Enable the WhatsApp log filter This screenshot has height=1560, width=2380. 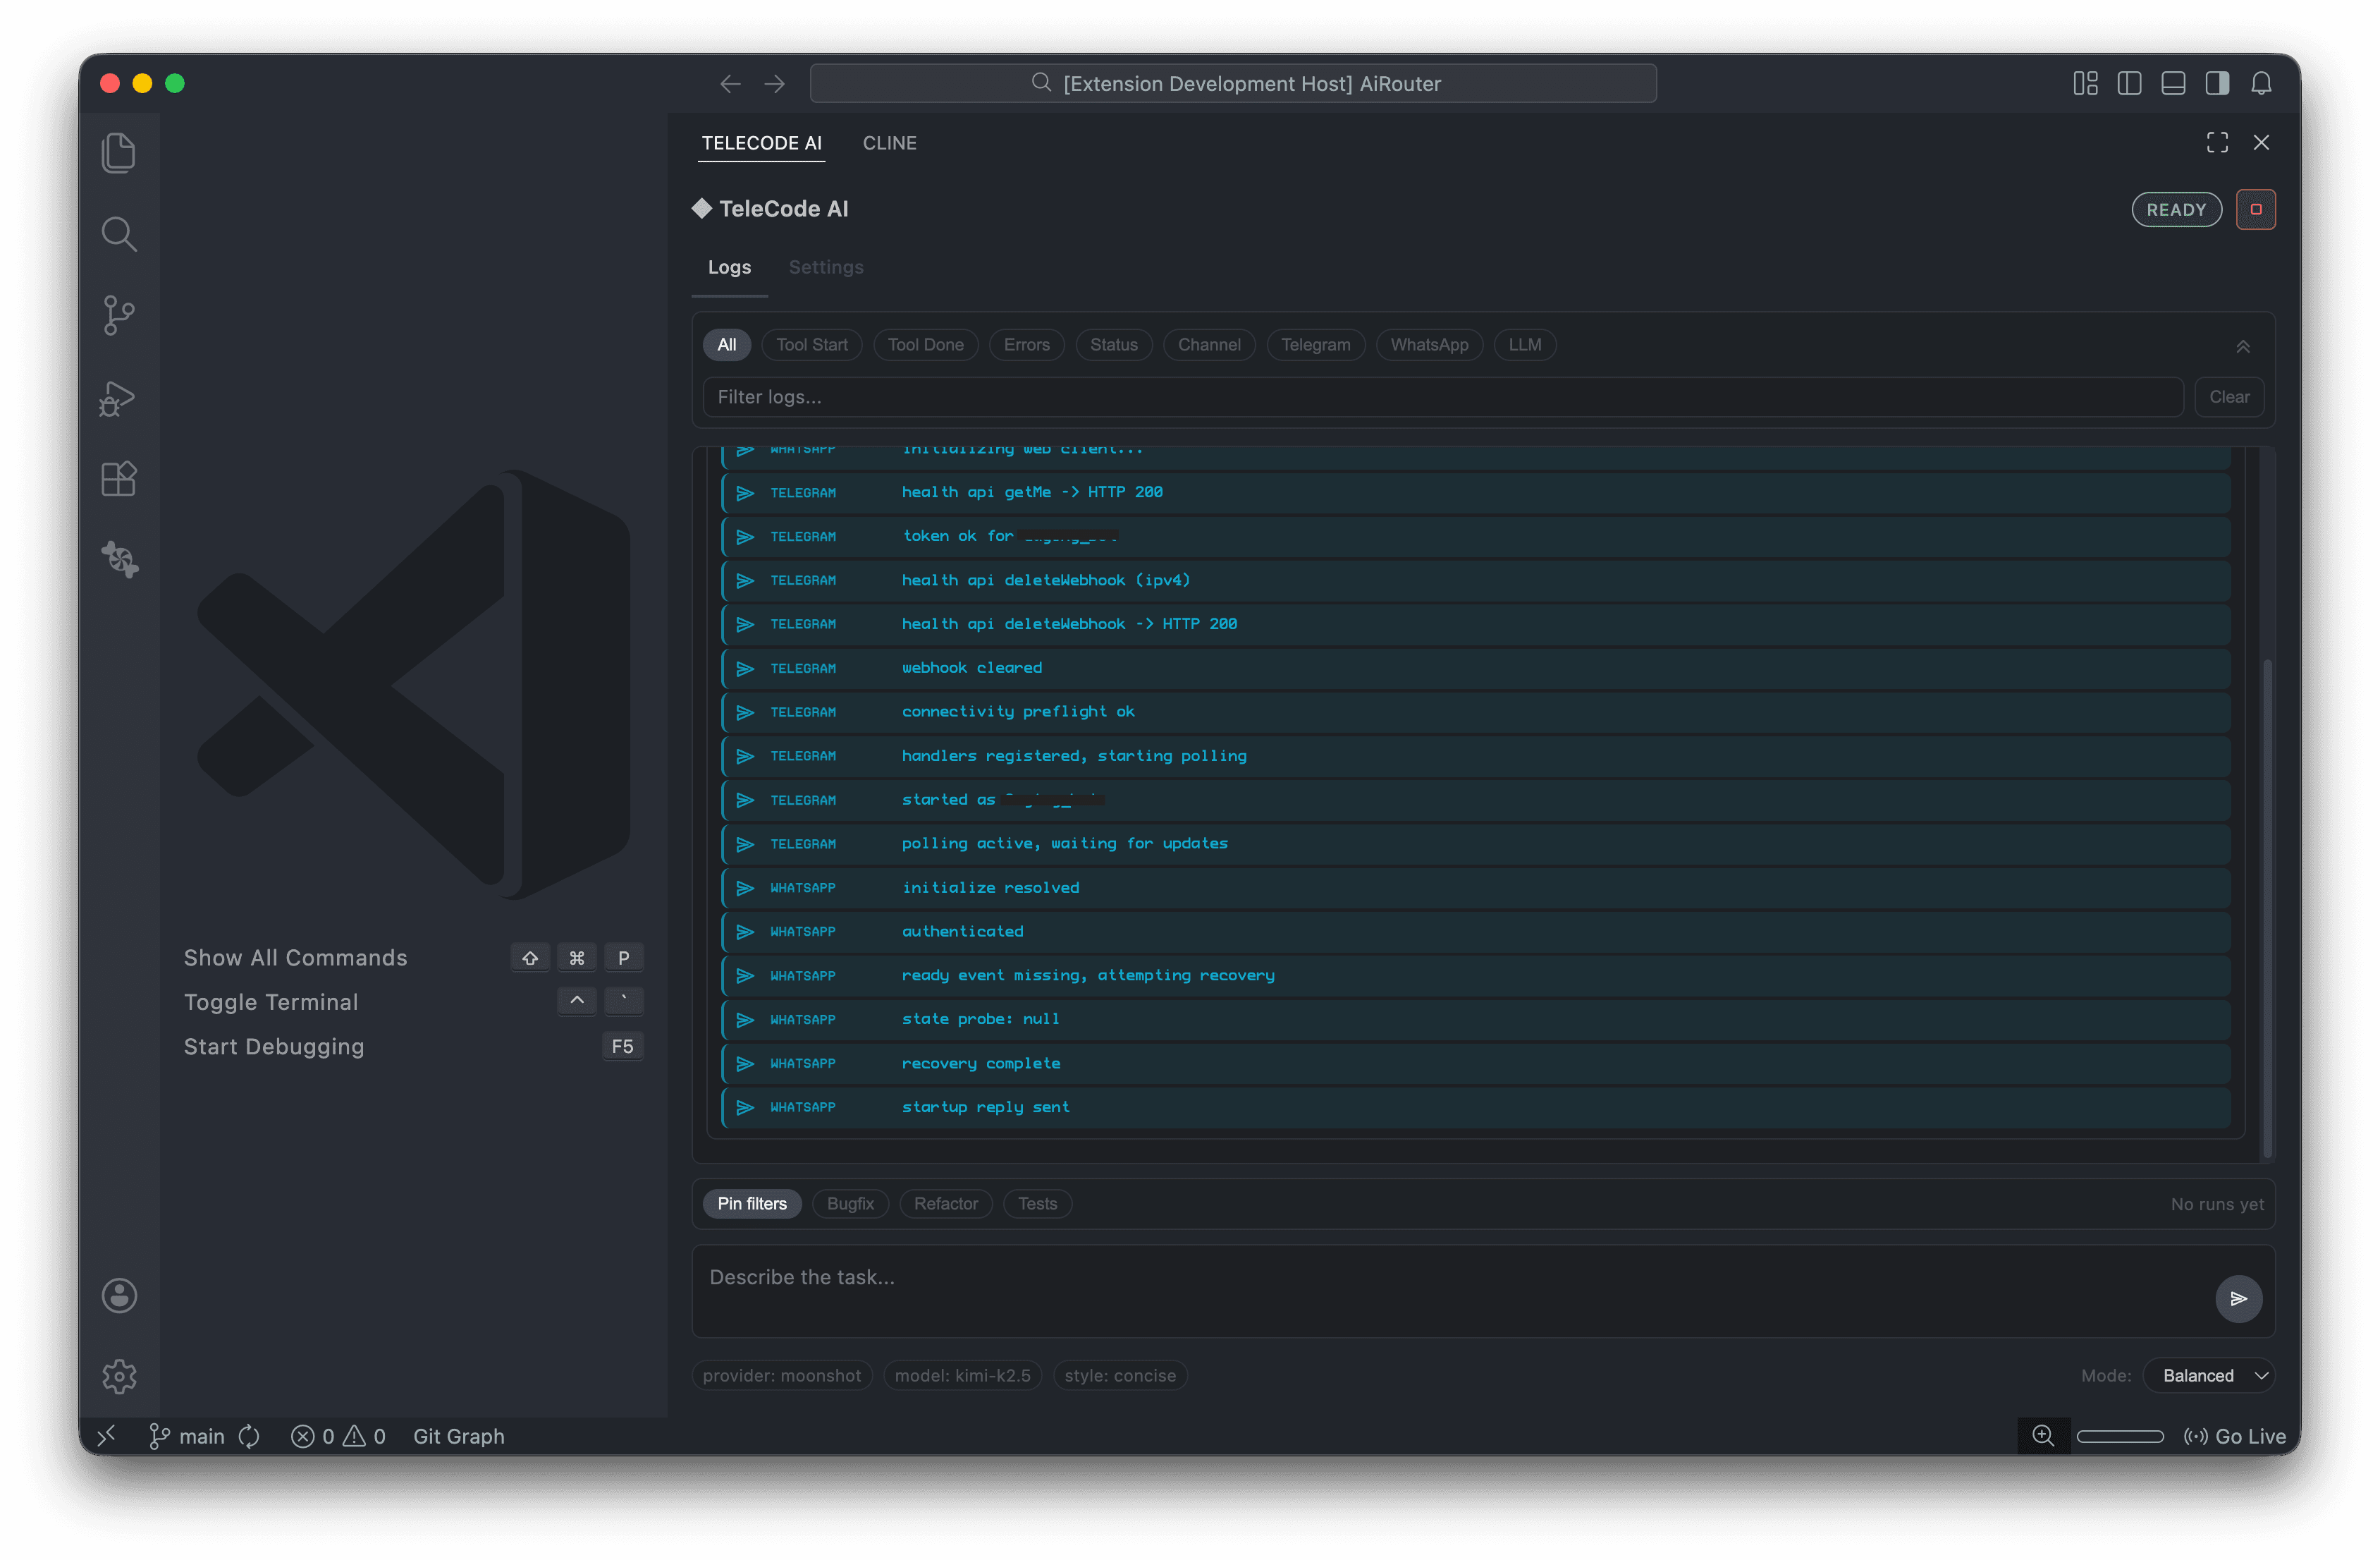1429,344
